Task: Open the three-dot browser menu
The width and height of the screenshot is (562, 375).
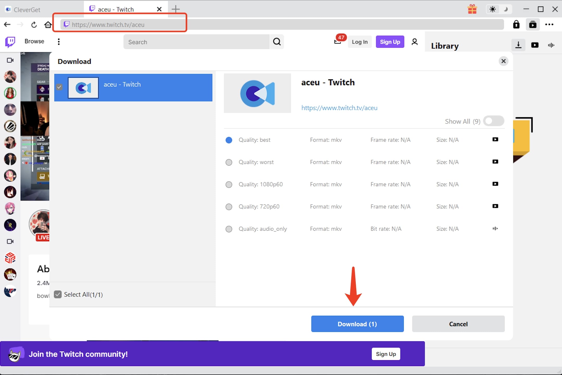Action: tap(549, 24)
